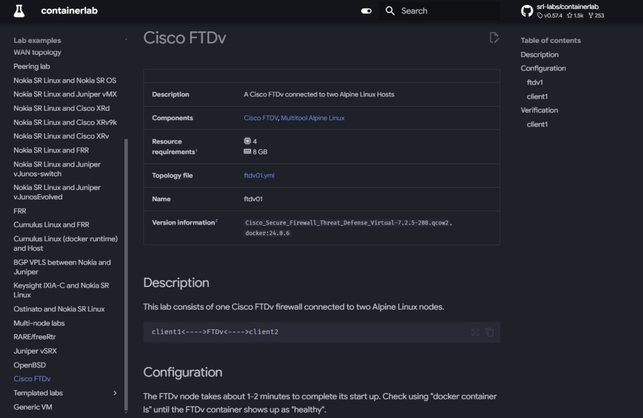Click the scroll-up arrow beside Lab examples

(x=126, y=40)
